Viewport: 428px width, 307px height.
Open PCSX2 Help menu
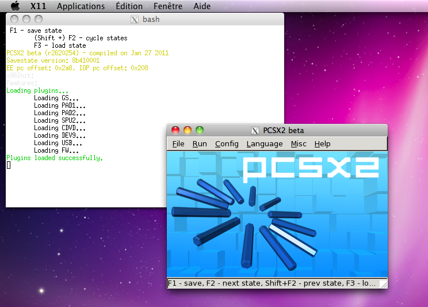[322, 144]
